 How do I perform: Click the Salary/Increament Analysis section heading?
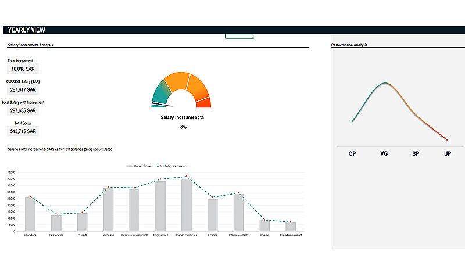coord(30,45)
